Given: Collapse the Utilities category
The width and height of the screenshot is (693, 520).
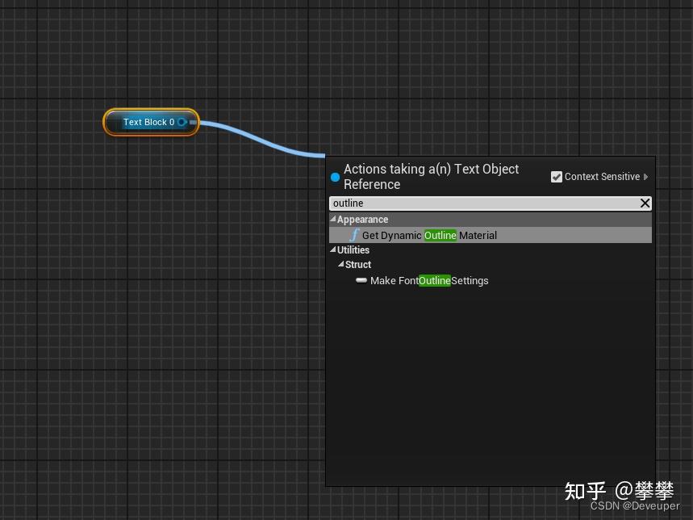Looking at the screenshot, I should pos(332,250).
